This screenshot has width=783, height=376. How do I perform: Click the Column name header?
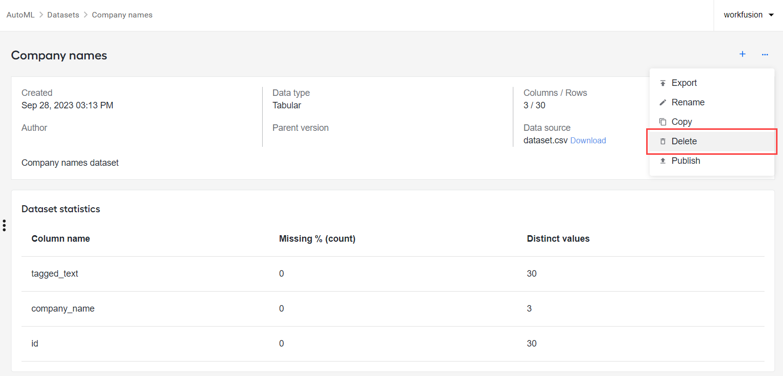pyautogui.click(x=60, y=239)
